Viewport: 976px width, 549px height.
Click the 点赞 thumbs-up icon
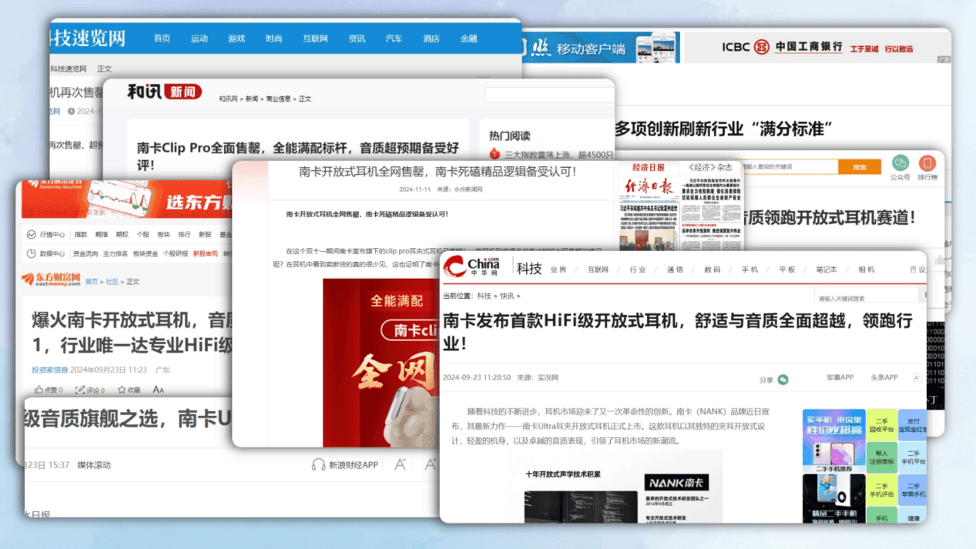coord(38,390)
